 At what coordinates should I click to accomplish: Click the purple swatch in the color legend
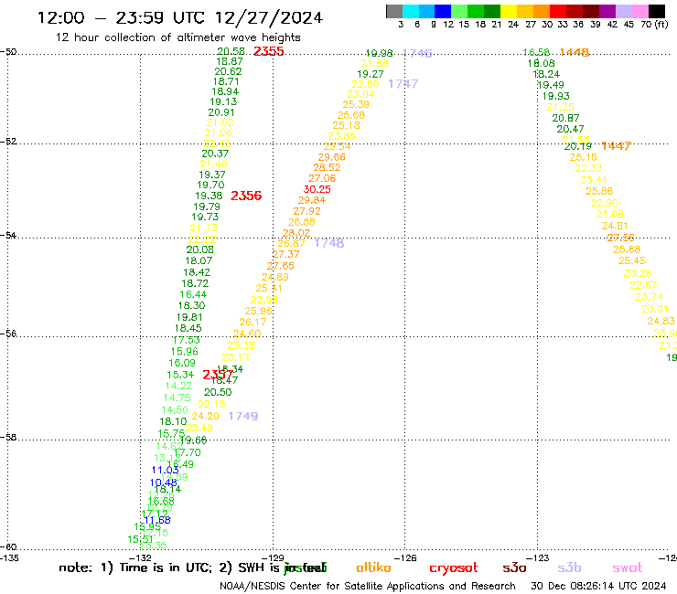[607, 11]
